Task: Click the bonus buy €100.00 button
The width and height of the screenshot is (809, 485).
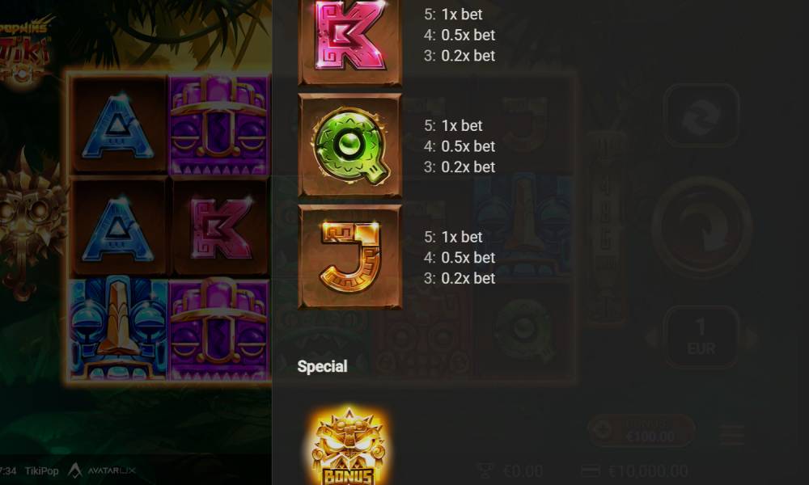Action: tap(642, 430)
